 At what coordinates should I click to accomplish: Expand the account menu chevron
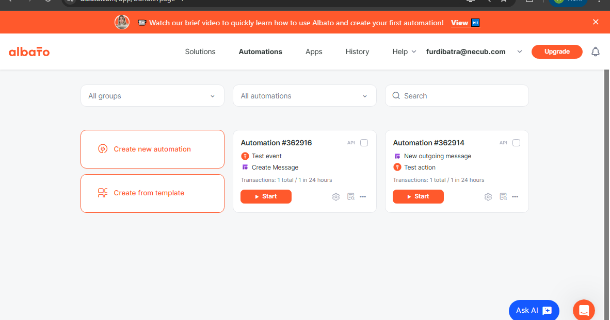point(519,52)
